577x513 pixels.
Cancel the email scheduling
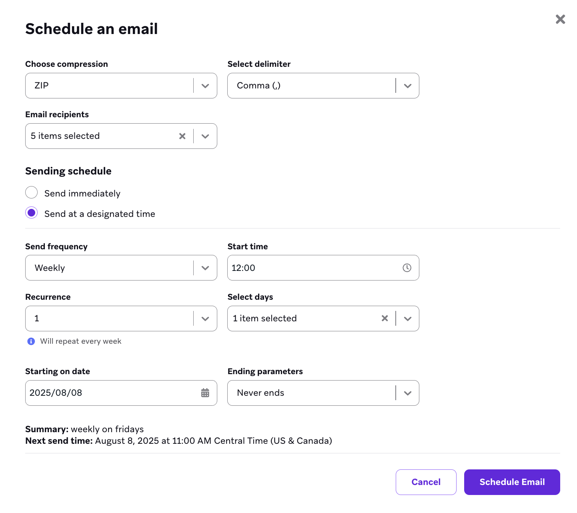pyautogui.click(x=426, y=482)
